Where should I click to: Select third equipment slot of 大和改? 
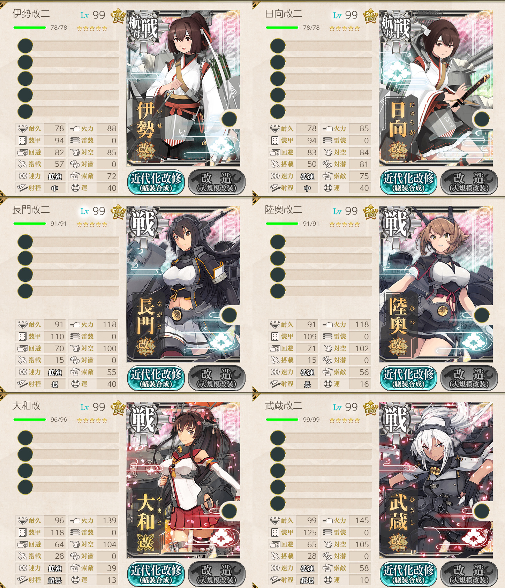point(68,470)
